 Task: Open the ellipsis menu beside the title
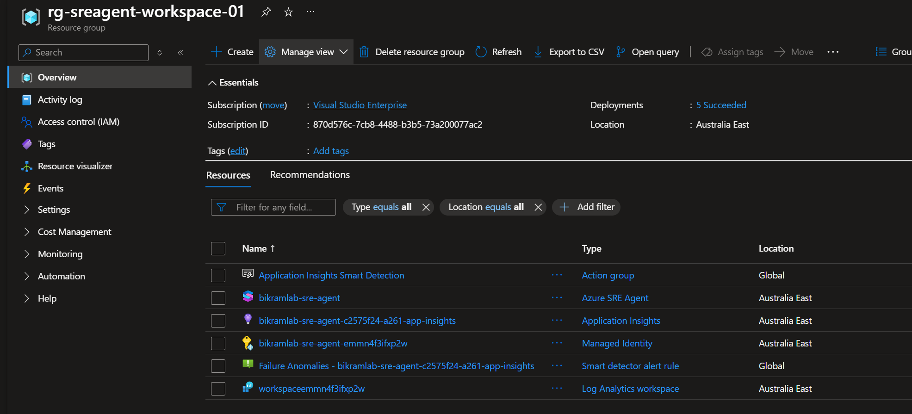click(310, 12)
